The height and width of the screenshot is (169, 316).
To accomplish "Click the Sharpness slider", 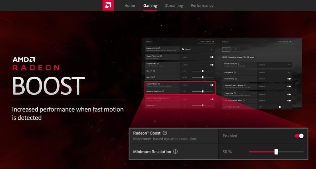I will [202, 105].
